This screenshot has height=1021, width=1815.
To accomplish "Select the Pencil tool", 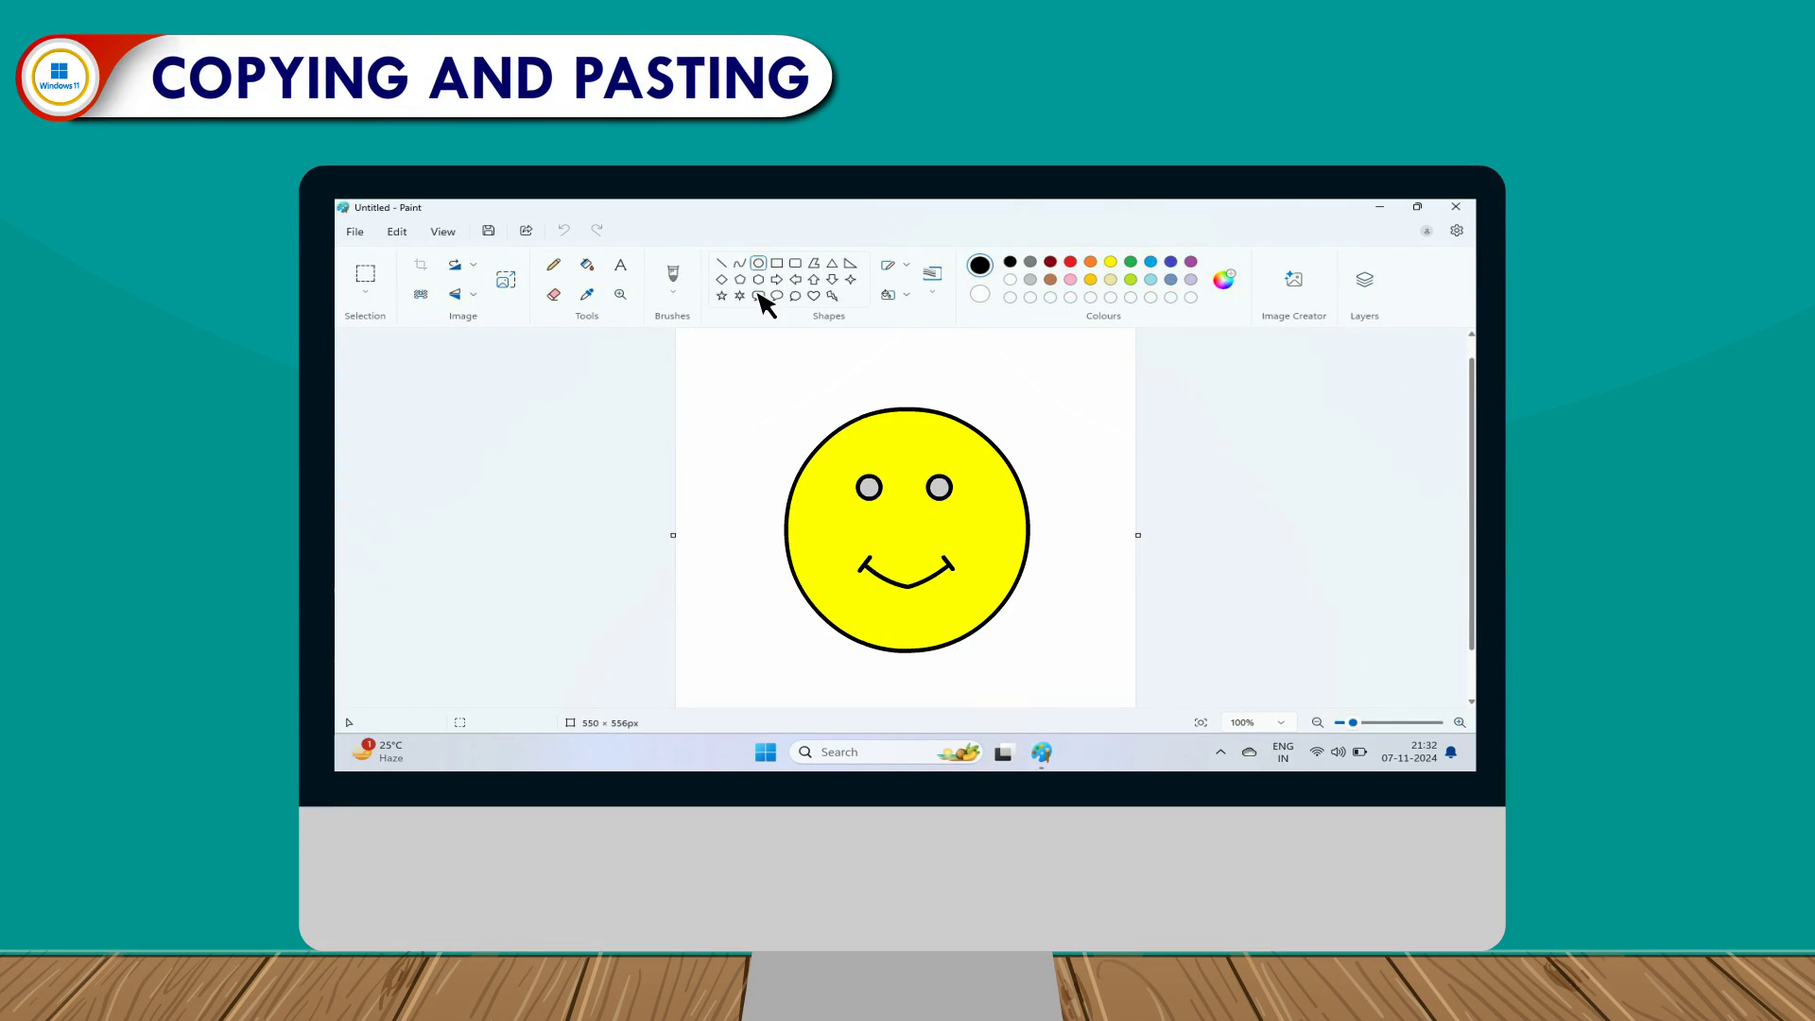I will [x=553, y=265].
